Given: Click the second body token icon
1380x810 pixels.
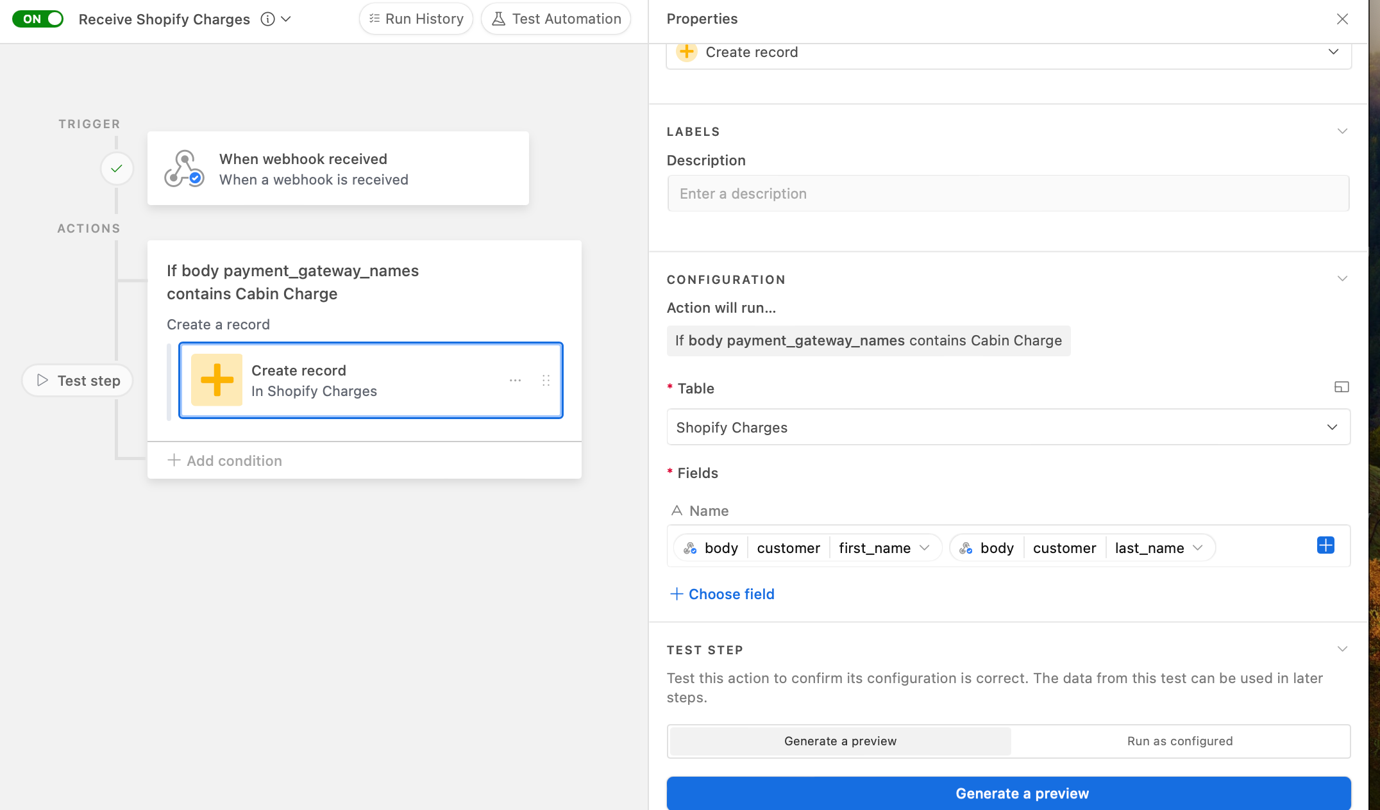Looking at the screenshot, I should pos(966,548).
